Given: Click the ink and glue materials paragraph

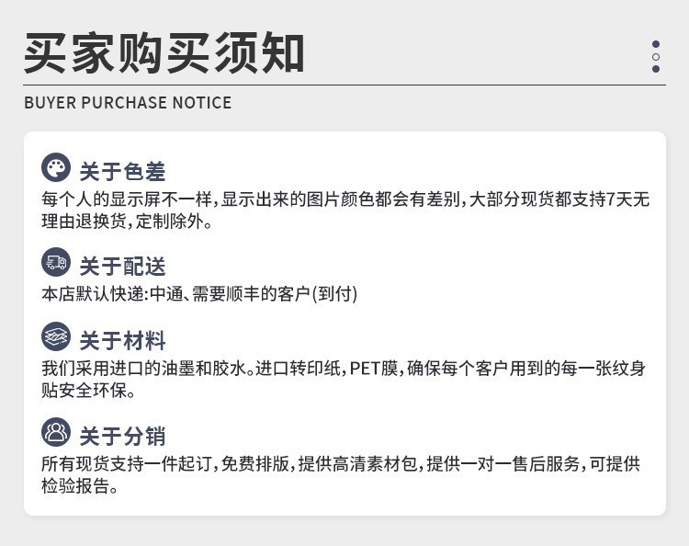Looking at the screenshot, I should click(344, 380).
